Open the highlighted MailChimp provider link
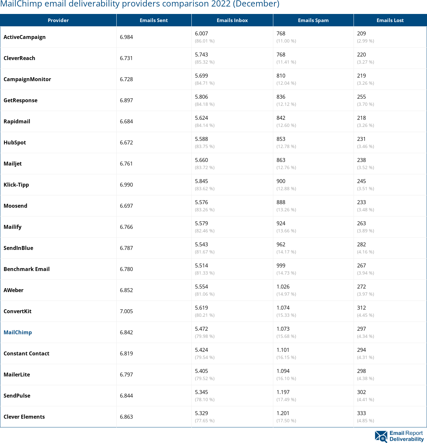This screenshot has width=427, height=443. point(18,332)
